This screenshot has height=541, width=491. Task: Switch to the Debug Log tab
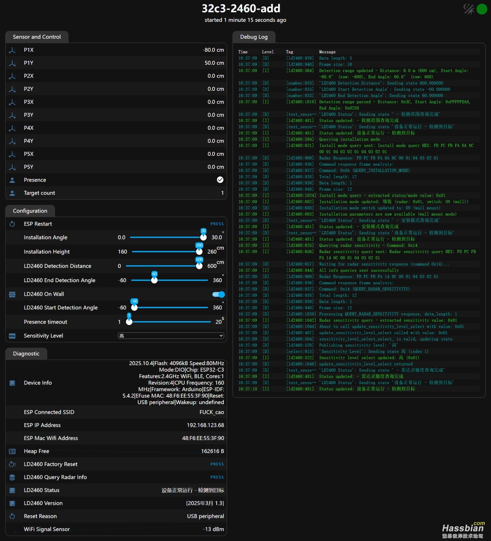coord(254,37)
